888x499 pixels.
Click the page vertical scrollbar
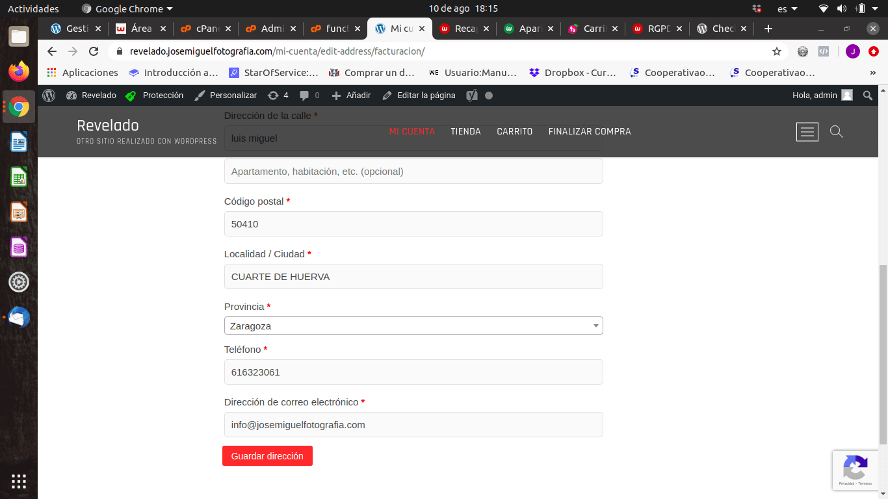(883, 355)
